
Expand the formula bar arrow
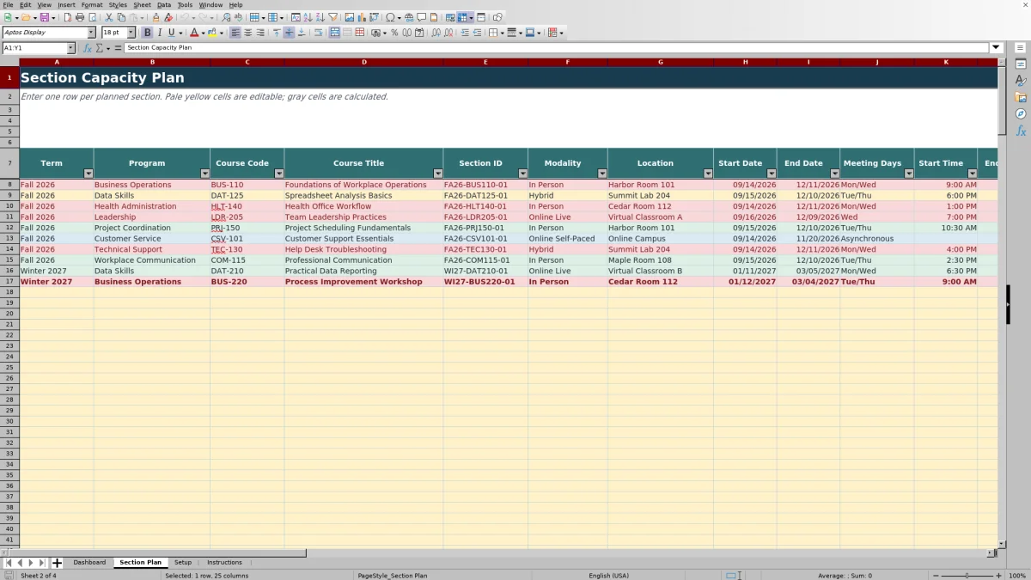997,48
